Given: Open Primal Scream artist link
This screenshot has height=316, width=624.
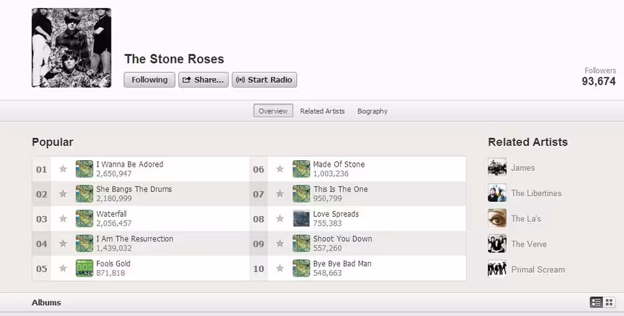Looking at the screenshot, I should pos(538,269).
